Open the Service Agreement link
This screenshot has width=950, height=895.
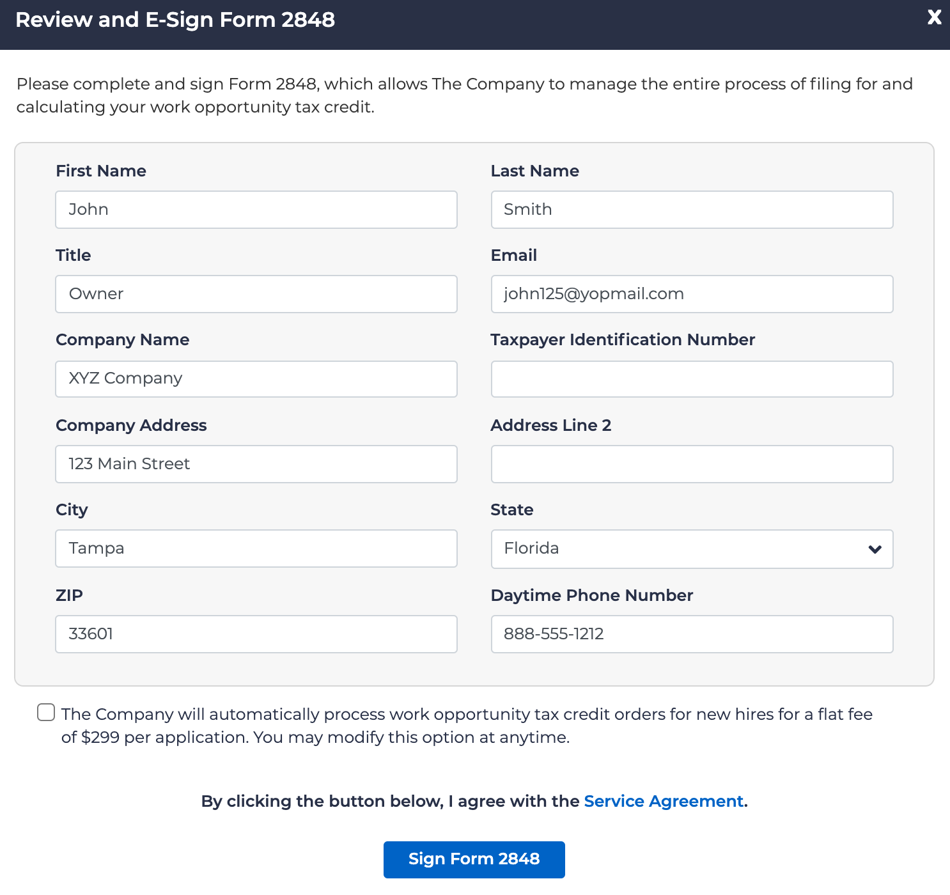(663, 801)
